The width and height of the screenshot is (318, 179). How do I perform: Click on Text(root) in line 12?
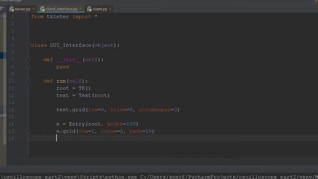[x=94, y=95]
